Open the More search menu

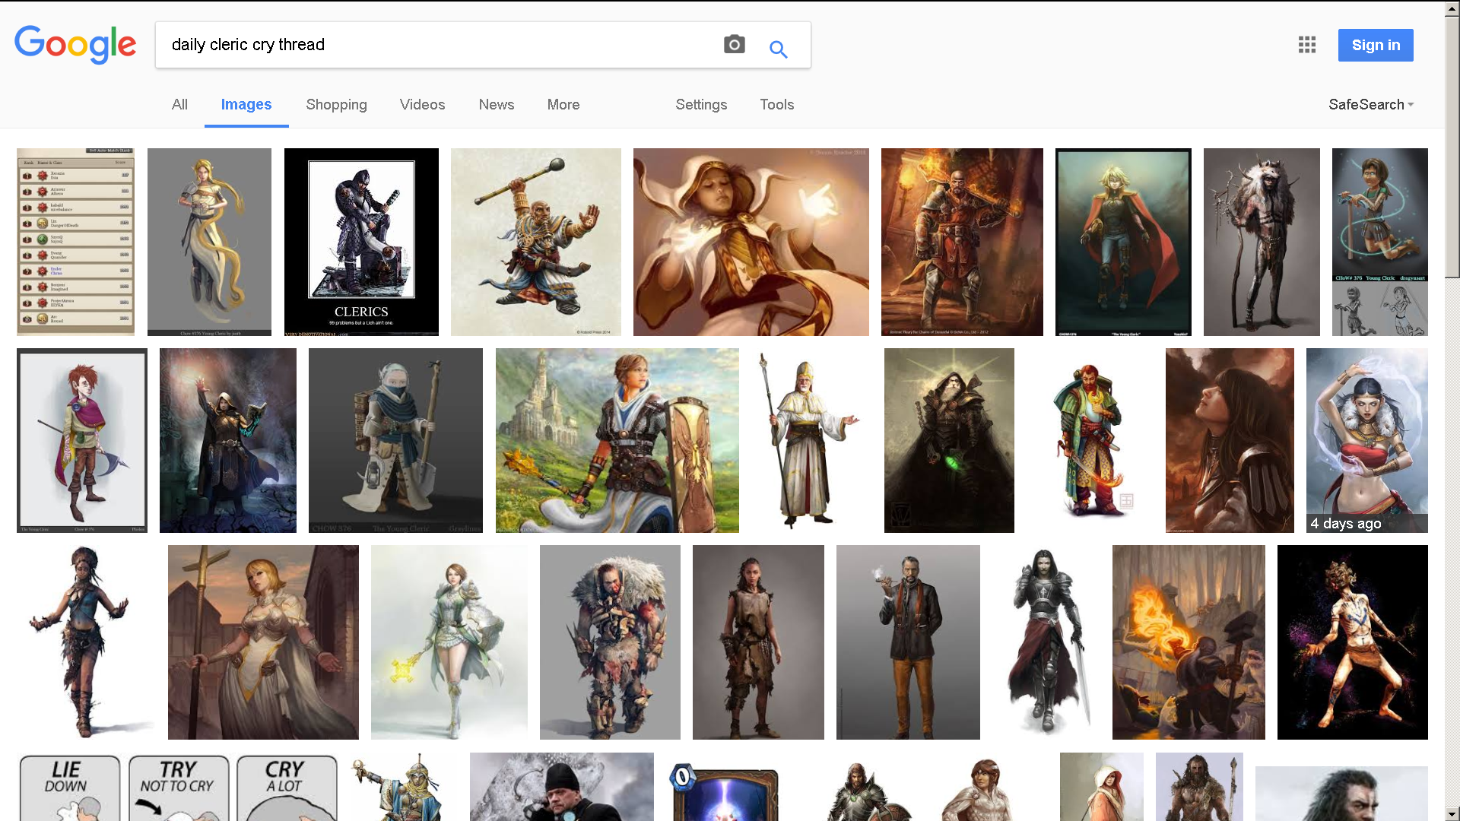563,105
